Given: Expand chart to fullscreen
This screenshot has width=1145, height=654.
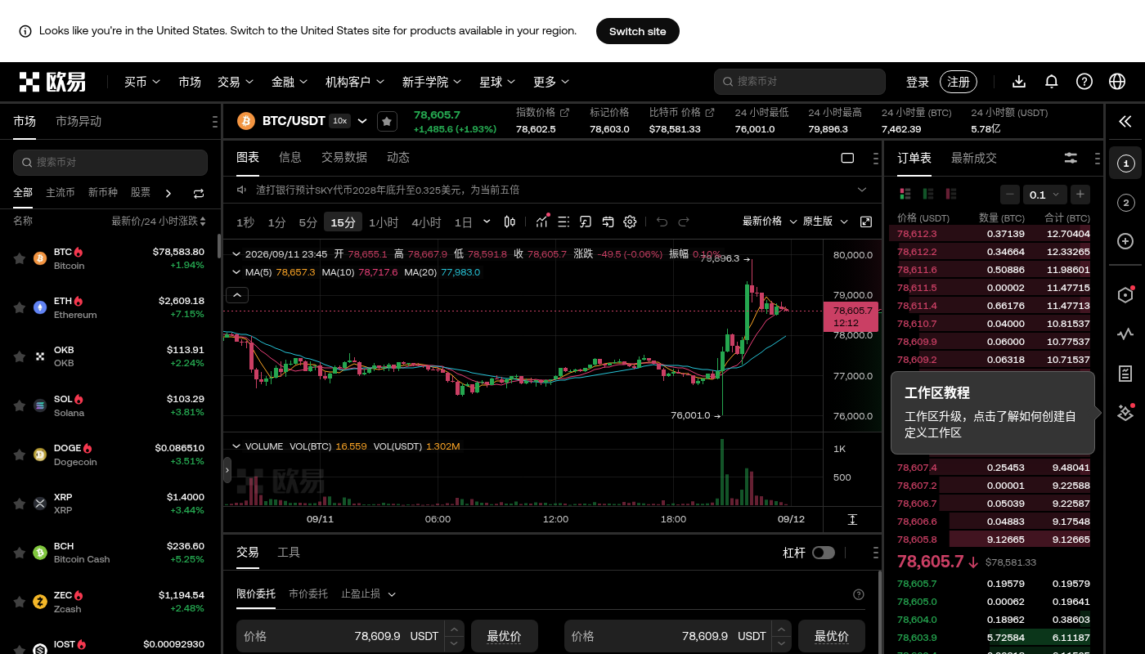Looking at the screenshot, I should (x=866, y=222).
